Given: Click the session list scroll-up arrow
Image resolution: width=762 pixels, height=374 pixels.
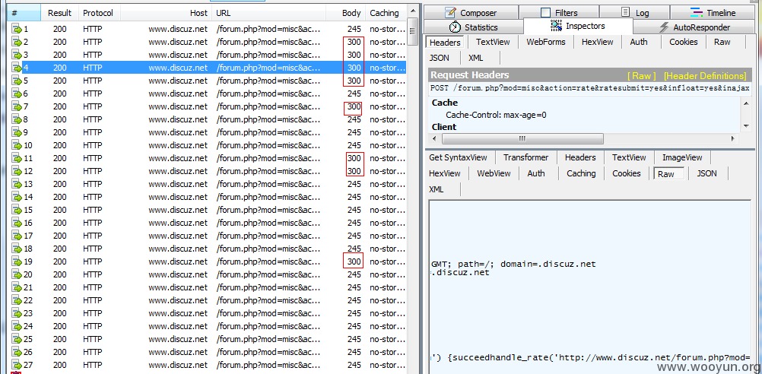Looking at the screenshot, I should click(412, 11).
